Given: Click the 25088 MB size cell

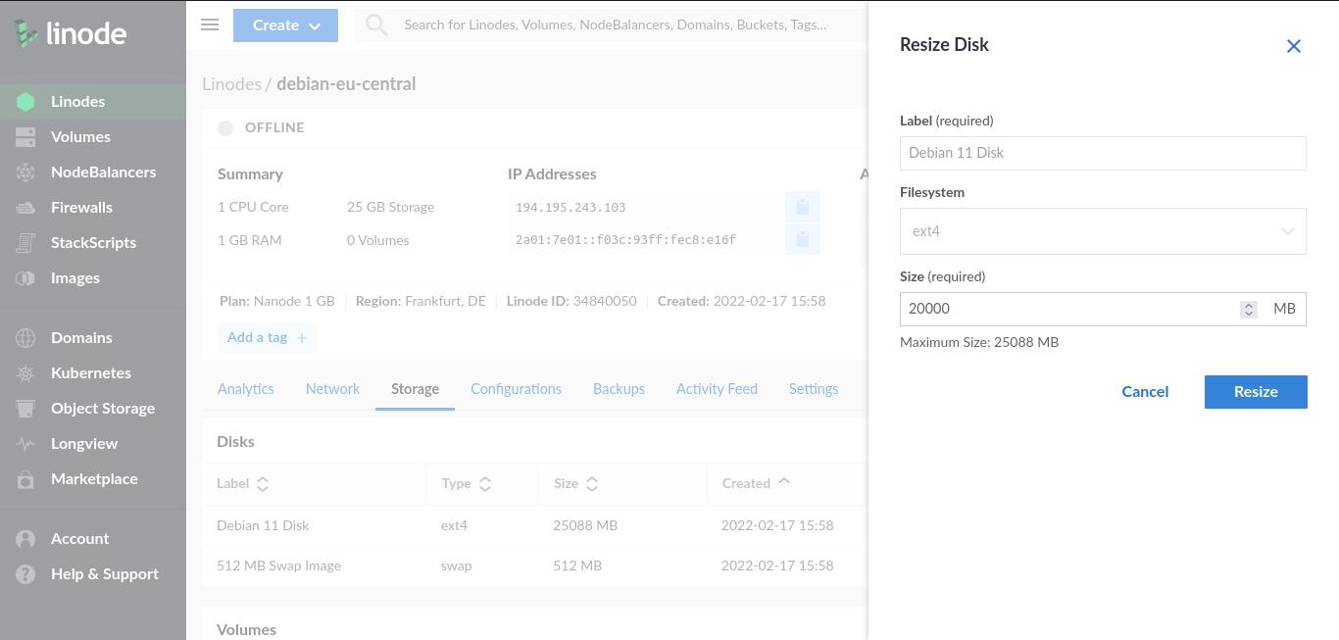Looking at the screenshot, I should click(x=585, y=525).
